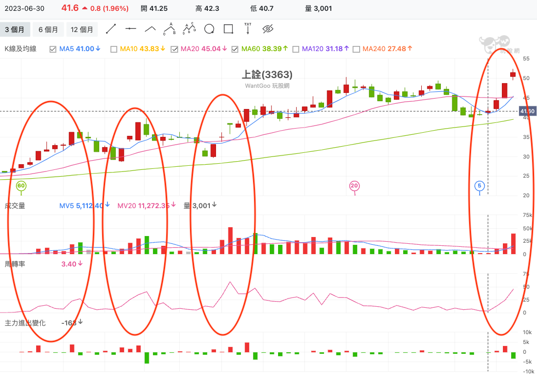Uncheck the MA5 moving average checkbox
The width and height of the screenshot is (537, 377).
tap(53, 49)
